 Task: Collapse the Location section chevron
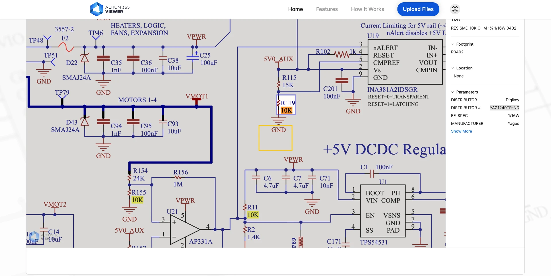pyautogui.click(x=453, y=68)
